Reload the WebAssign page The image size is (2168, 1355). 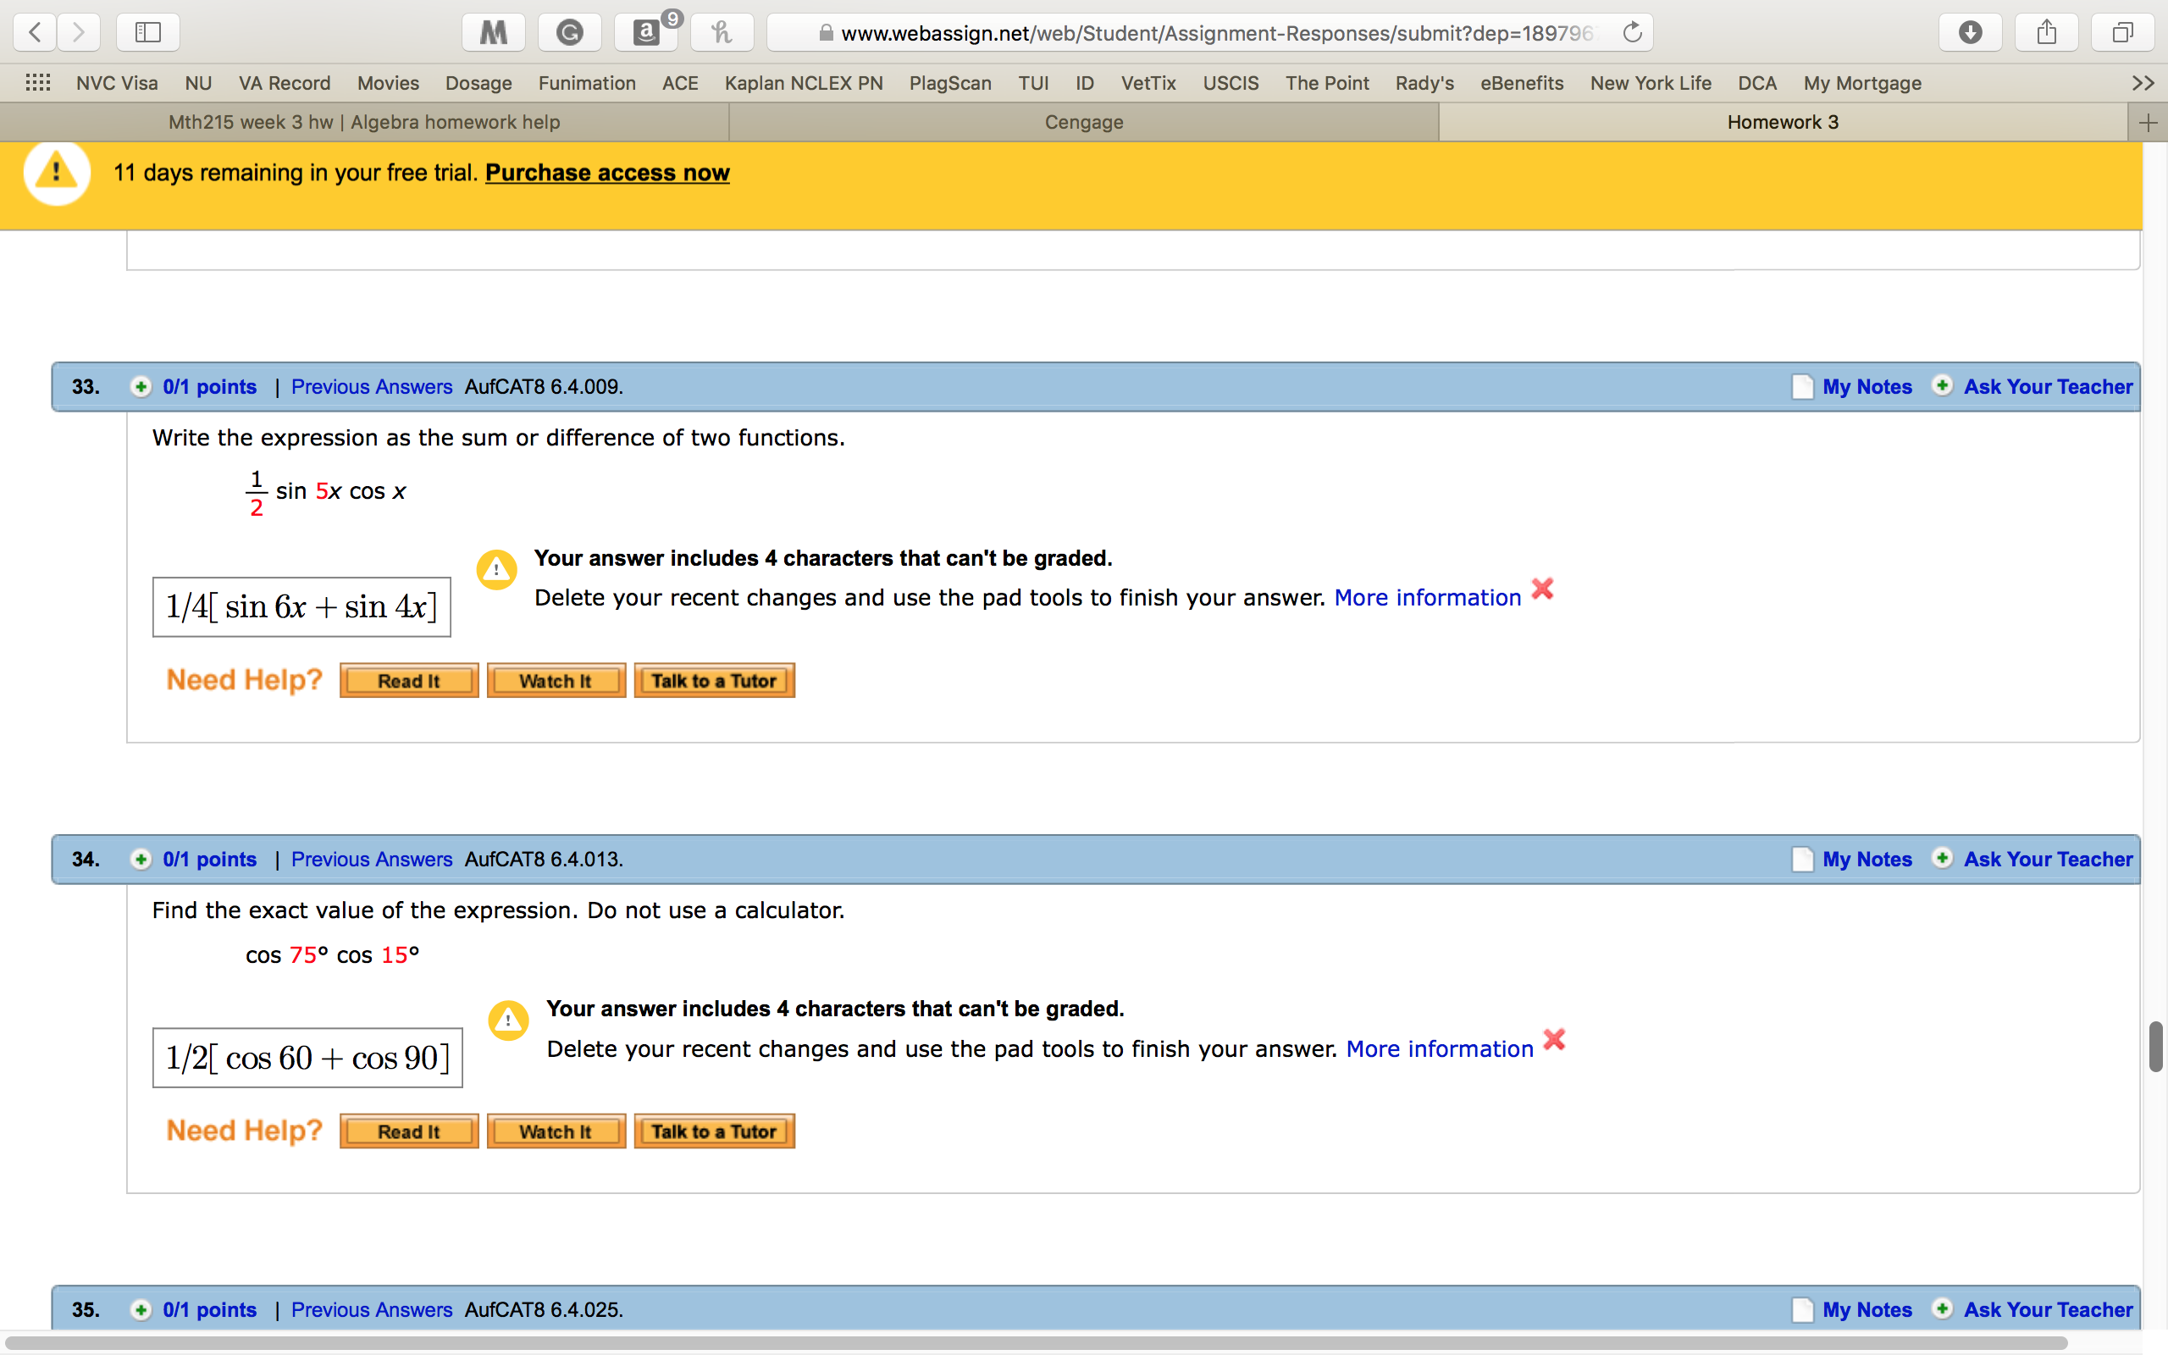coord(1632,33)
